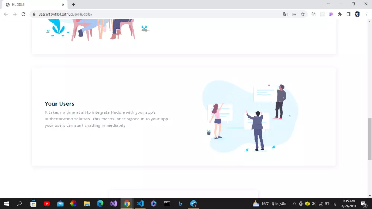Open the weather widget showing 16°C
The height and width of the screenshot is (209, 372).
coord(269,203)
